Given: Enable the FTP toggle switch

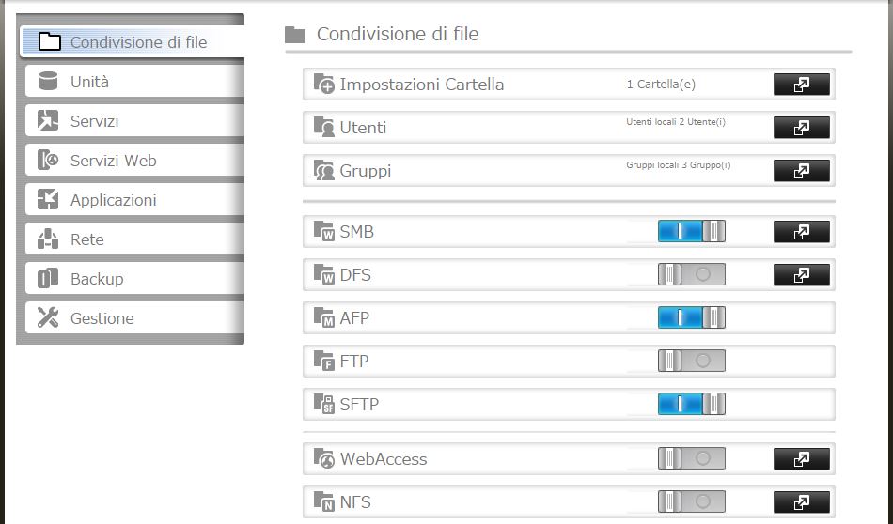Looking at the screenshot, I should 691,361.
